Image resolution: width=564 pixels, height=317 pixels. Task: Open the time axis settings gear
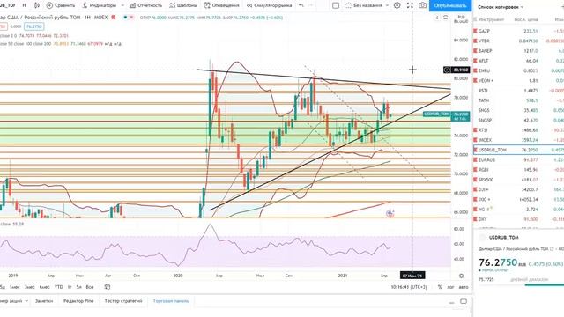462,276
